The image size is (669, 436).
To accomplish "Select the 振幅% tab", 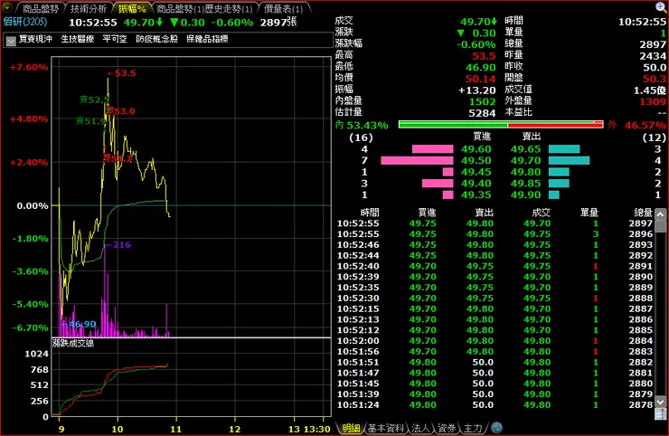I will [x=132, y=8].
